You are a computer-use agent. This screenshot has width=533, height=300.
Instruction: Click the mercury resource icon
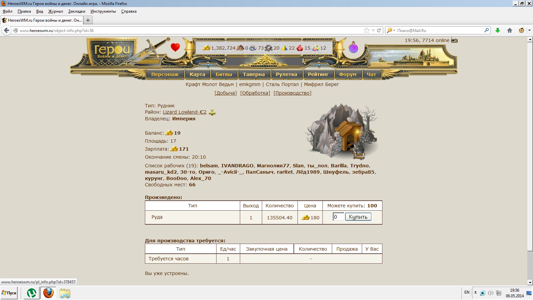268,48
